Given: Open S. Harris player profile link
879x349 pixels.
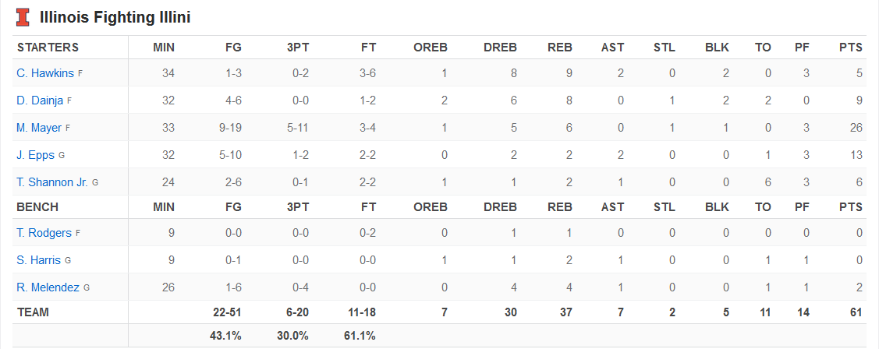Looking at the screenshot, I should [38, 260].
